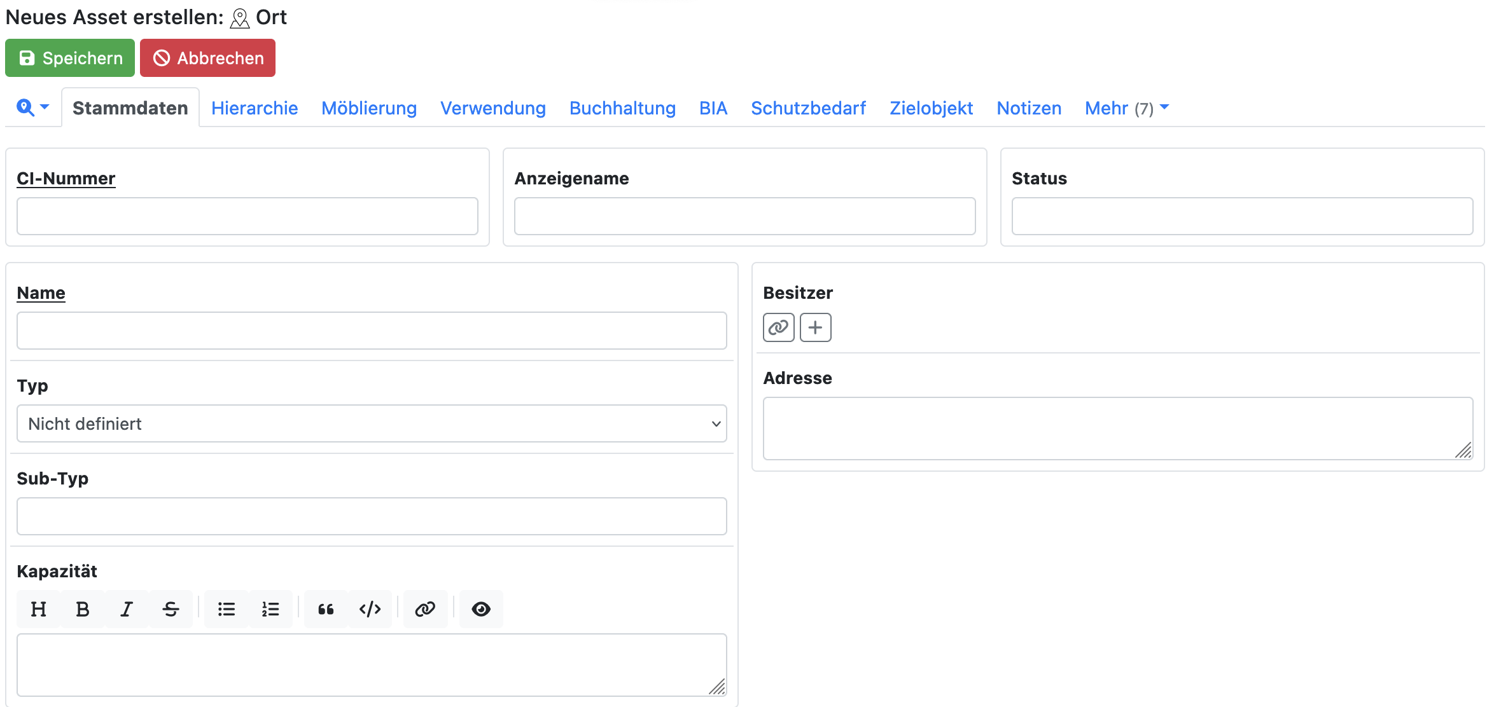Switch to the Hierarchie tab
The height and width of the screenshot is (707, 1494).
point(255,108)
